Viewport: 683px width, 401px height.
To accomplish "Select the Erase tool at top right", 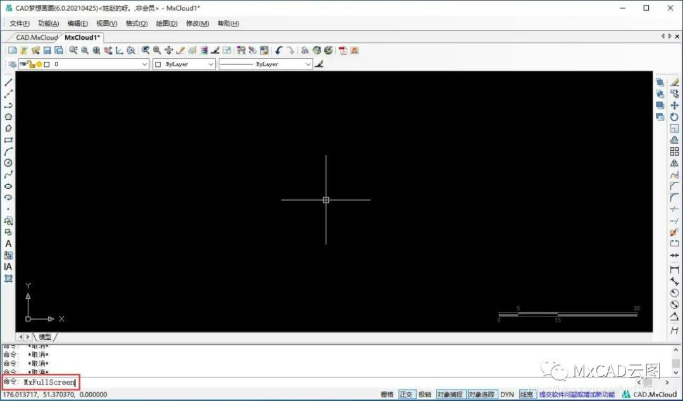I will [674, 82].
